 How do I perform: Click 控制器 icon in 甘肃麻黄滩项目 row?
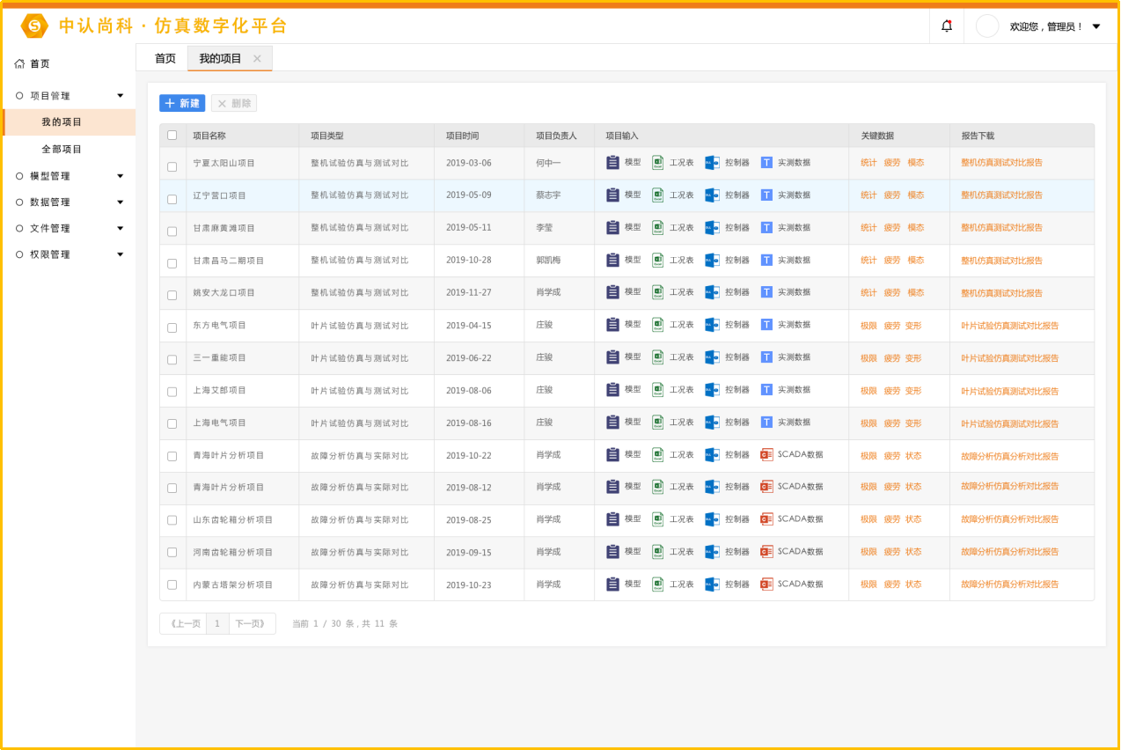712,228
